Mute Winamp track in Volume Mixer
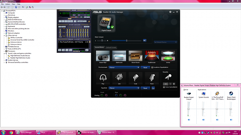 [x=217, y=120]
